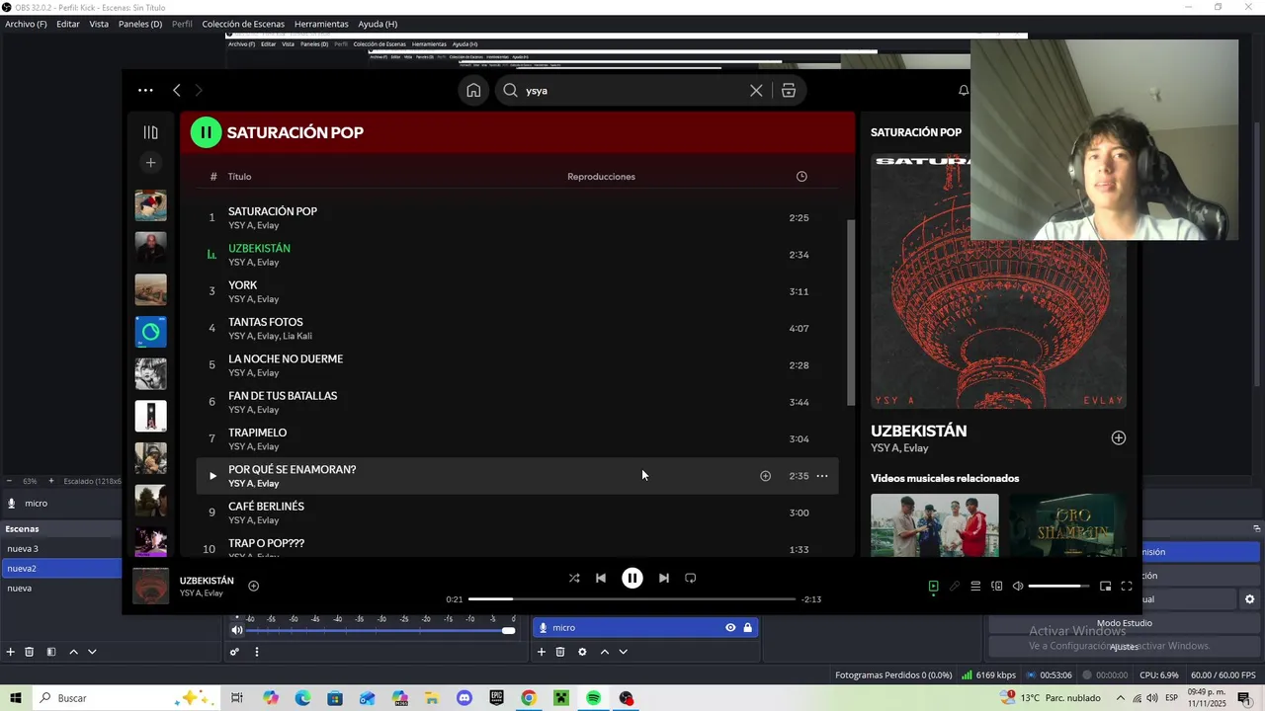Toggle shuffle in the Spotify player
Viewport: 1265px width, 711px height.
[574, 578]
